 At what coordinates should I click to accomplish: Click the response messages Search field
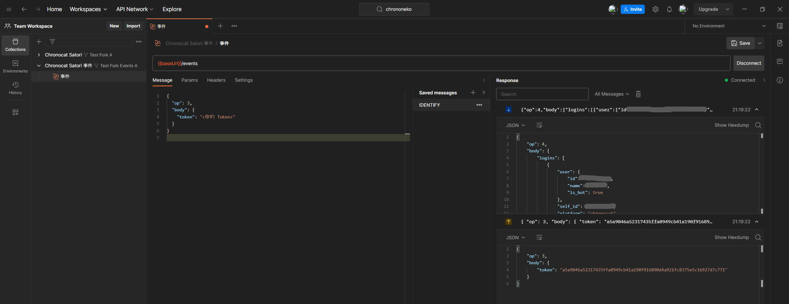[542, 94]
